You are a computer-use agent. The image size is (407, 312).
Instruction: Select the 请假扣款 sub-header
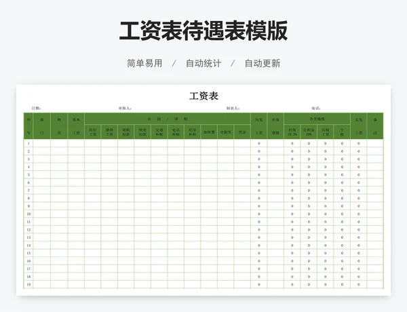coord(126,132)
